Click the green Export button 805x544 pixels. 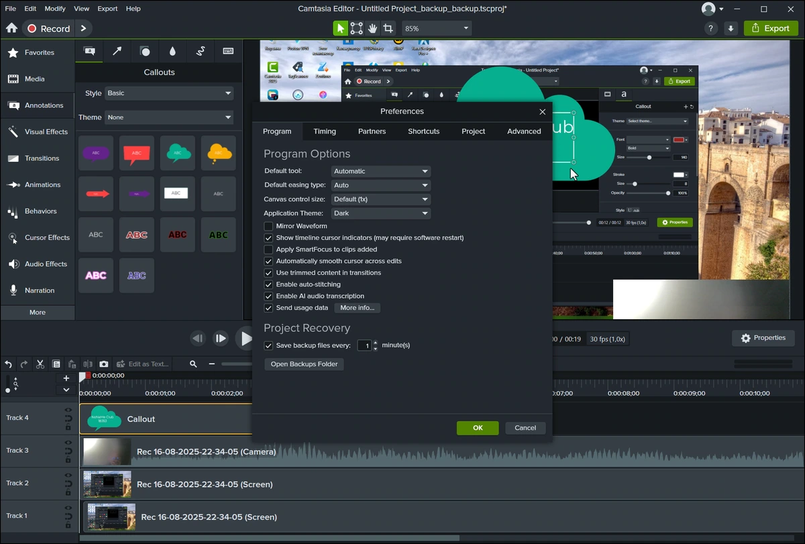tap(771, 28)
